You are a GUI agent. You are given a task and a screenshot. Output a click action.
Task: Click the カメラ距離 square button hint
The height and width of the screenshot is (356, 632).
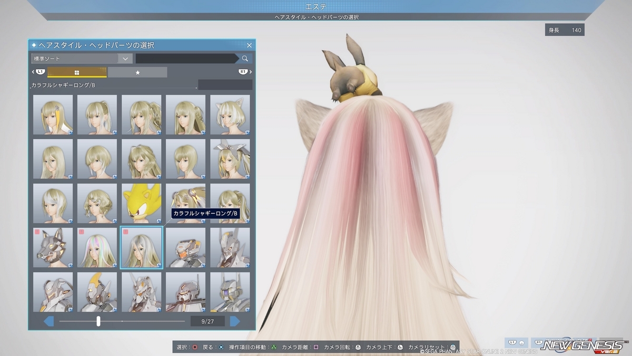pyautogui.click(x=301, y=347)
